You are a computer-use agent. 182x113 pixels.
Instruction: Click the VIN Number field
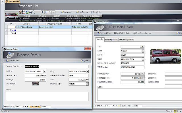tap(133, 67)
